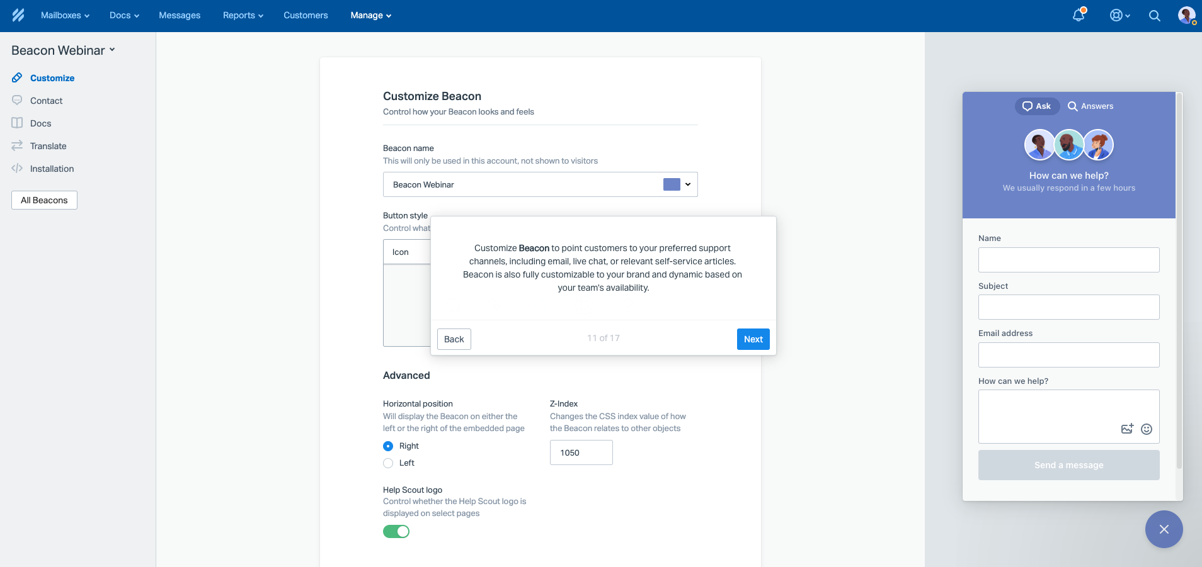Image resolution: width=1202 pixels, height=567 pixels.
Task: Click the '11 of 17' step counter
Action: [x=604, y=338]
